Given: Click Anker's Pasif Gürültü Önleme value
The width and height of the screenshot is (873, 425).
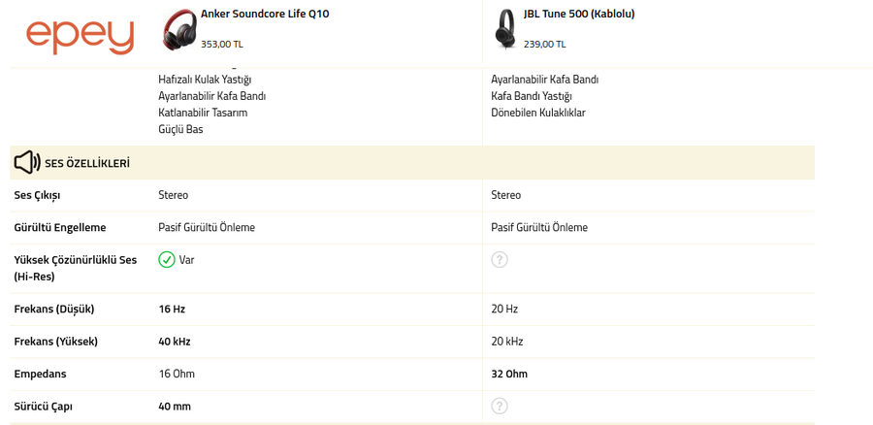Looking at the screenshot, I should point(207,227).
